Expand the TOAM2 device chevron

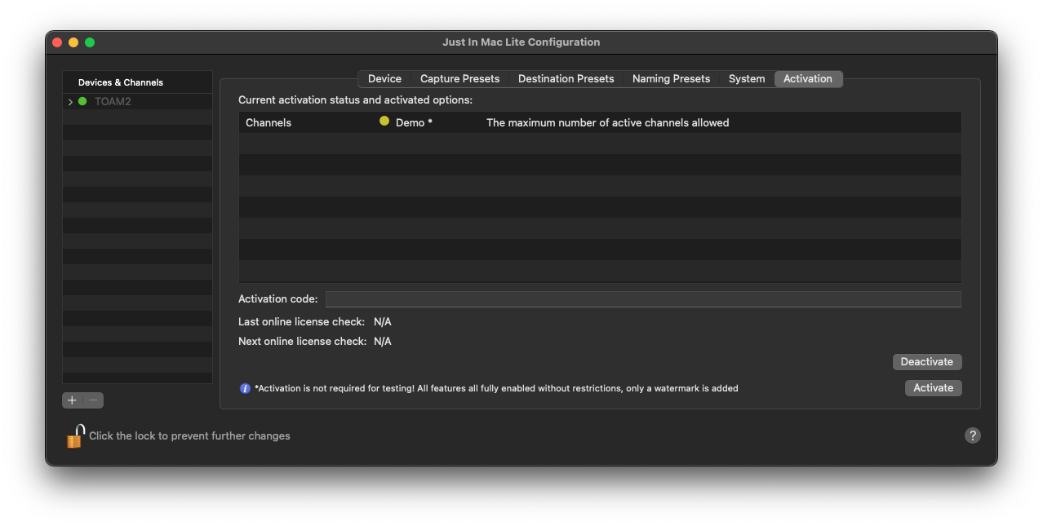pos(70,102)
